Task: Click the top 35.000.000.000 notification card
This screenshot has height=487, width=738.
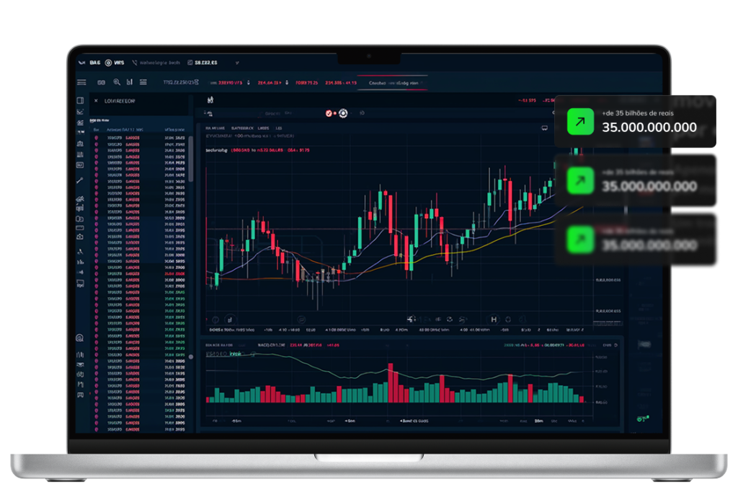Action: coord(635,121)
